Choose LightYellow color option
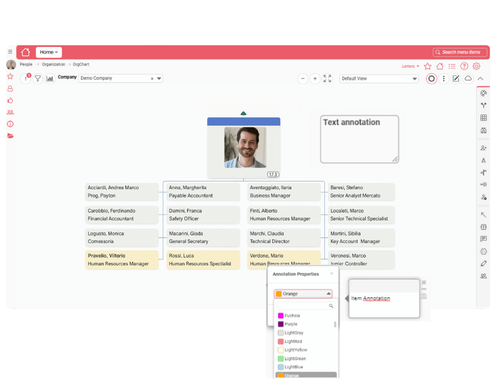503x391 pixels. click(305, 350)
